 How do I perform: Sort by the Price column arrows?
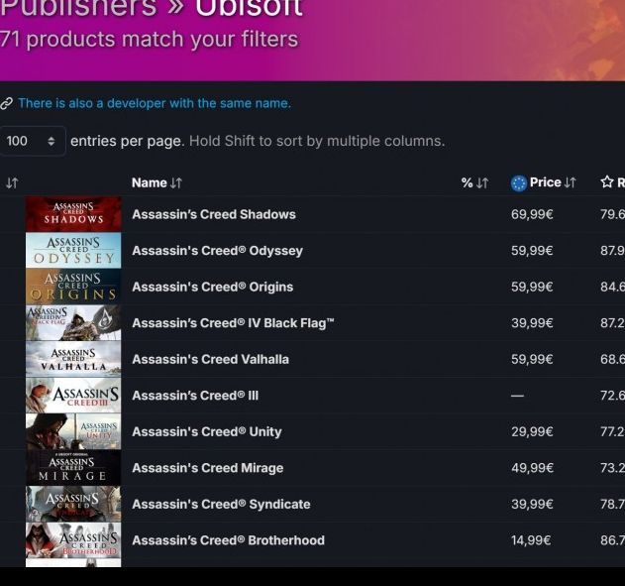coord(570,182)
